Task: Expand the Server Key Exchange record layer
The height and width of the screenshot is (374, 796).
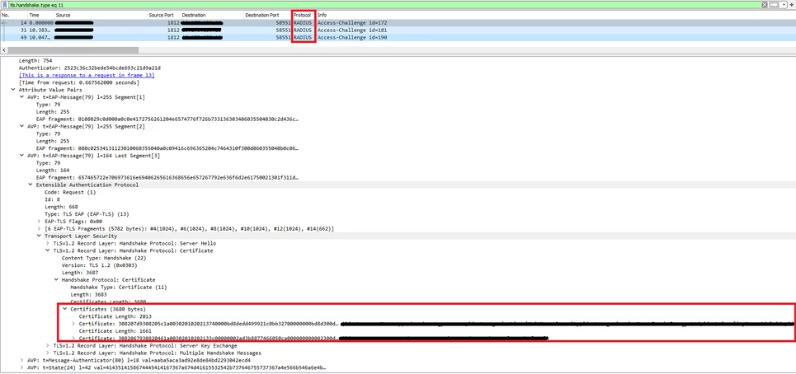Action: (x=48, y=345)
